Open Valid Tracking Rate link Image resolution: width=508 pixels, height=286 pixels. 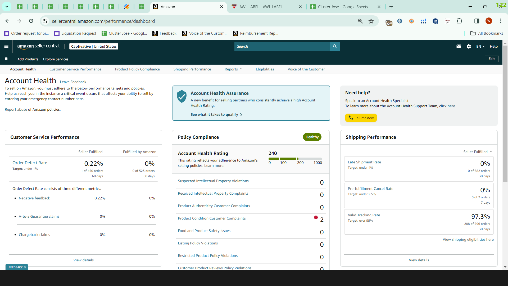pos(364,215)
